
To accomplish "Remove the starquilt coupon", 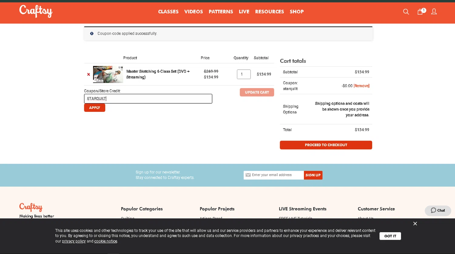I will tap(361, 86).
